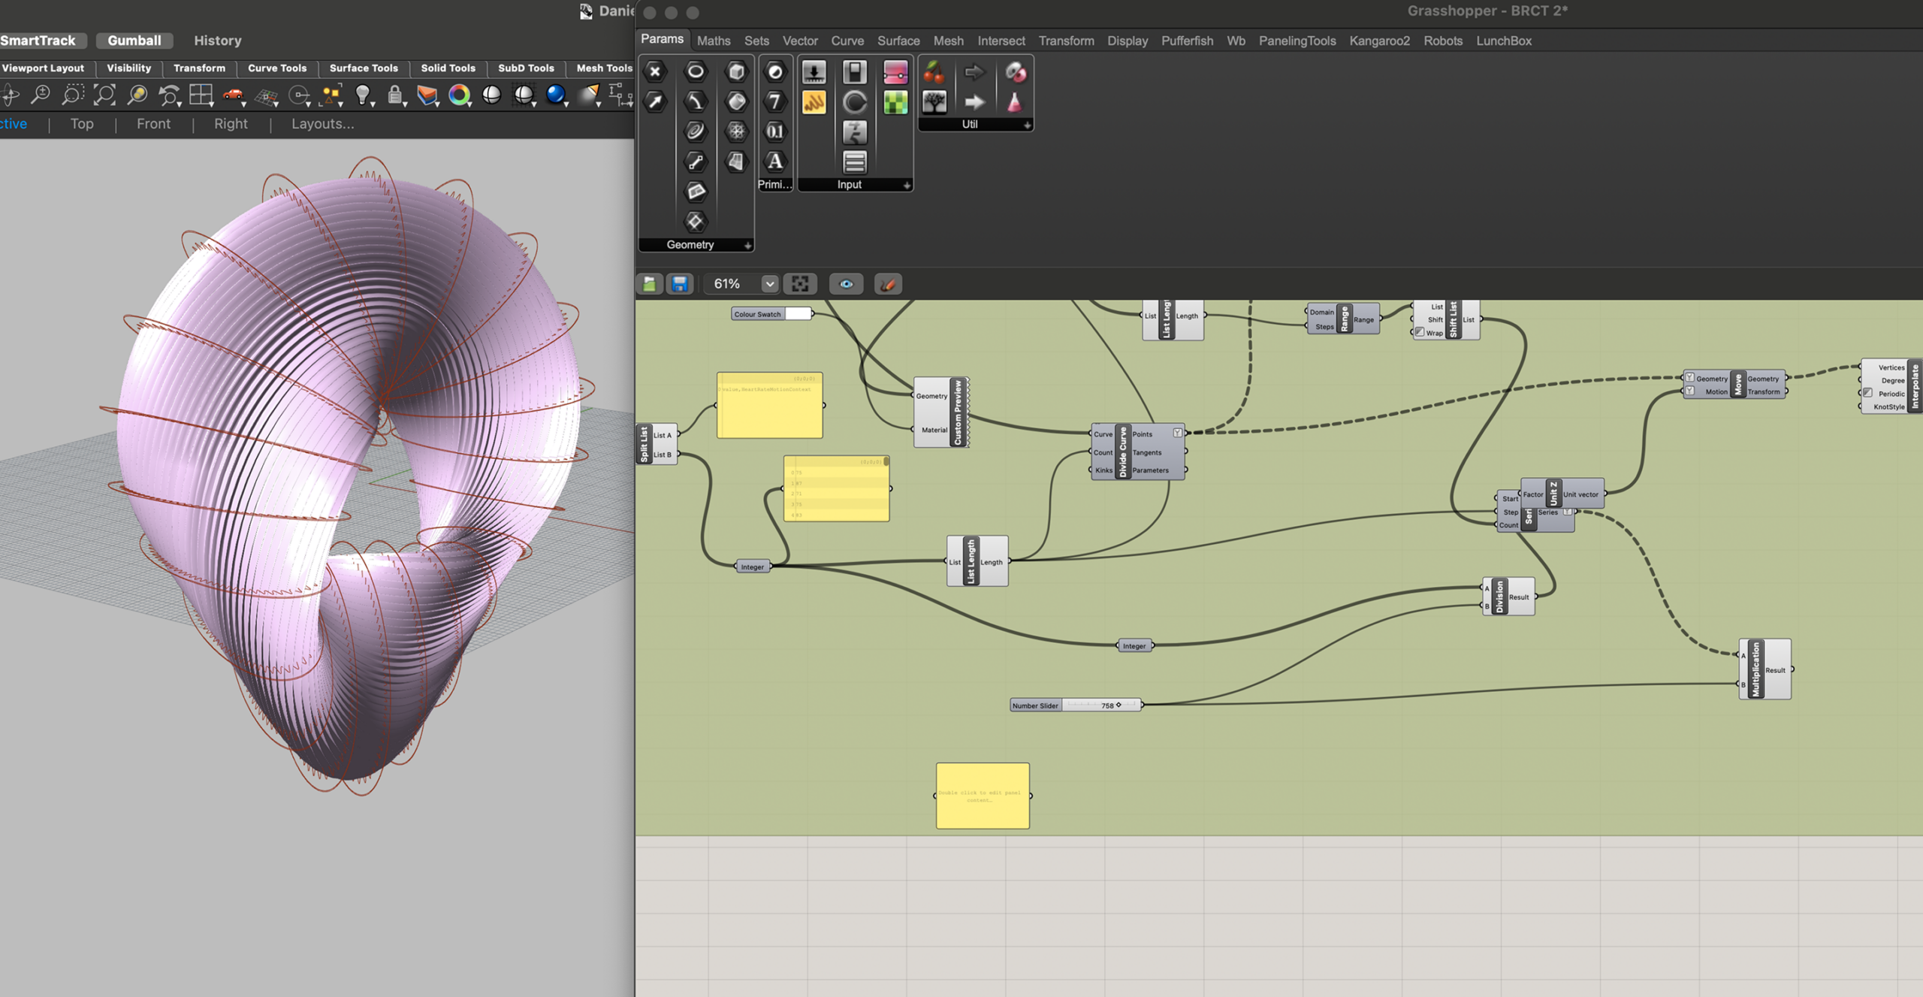Toggle the canvas preview eye button
1923x997 pixels.
click(x=847, y=284)
